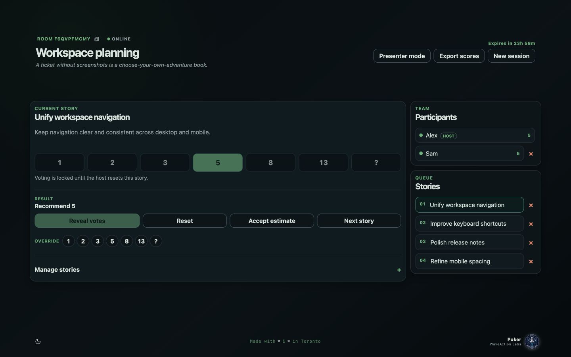Override the estimate with 5

112,241
